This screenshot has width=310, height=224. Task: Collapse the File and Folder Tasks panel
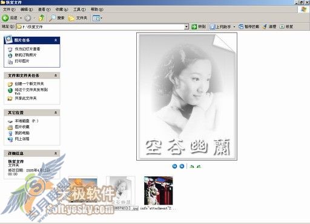click(x=56, y=75)
